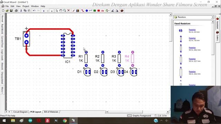Screen dimensions: 221x124
Task: Select the green copper area tool
Action: (x=95, y=11)
